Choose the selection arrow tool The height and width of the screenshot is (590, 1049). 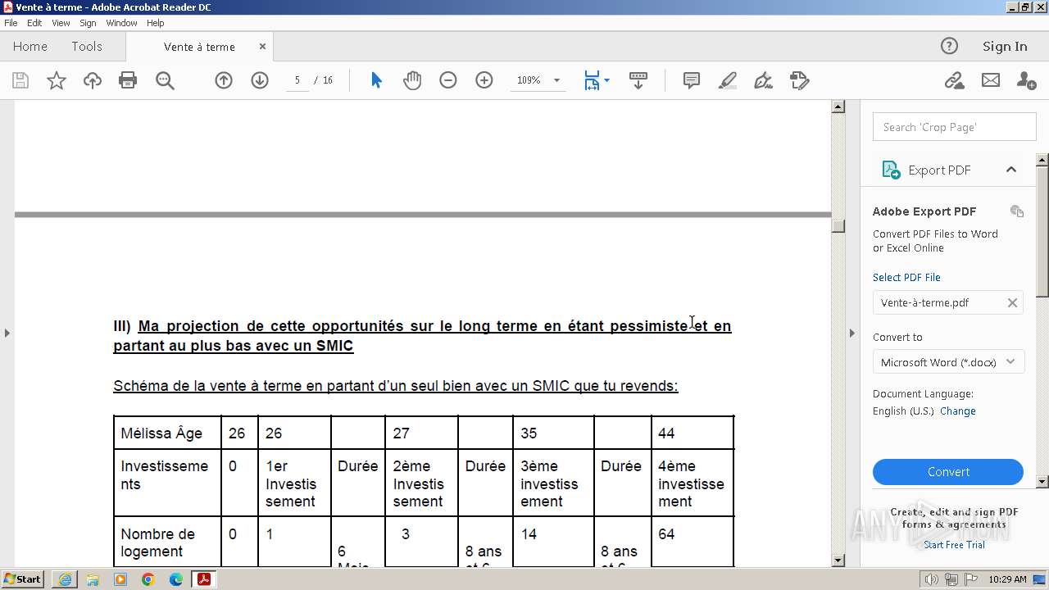[376, 80]
